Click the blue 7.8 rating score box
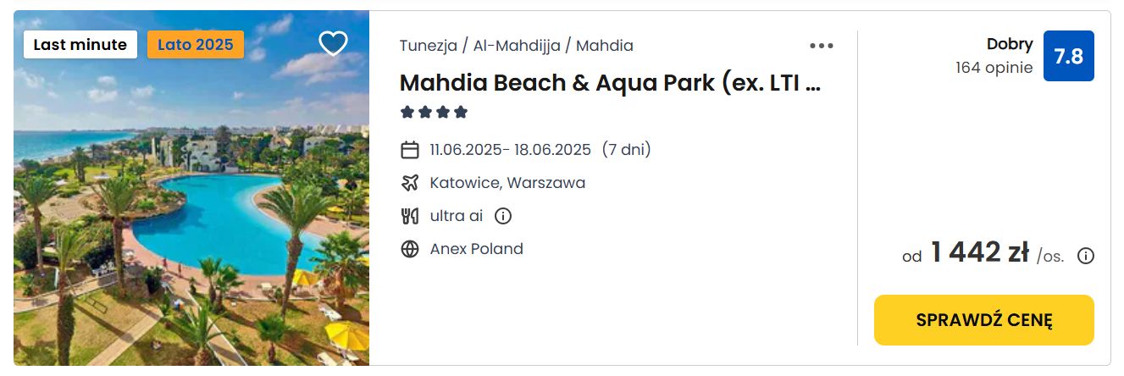The height and width of the screenshot is (376, 1124). (x=1069, y=56)
